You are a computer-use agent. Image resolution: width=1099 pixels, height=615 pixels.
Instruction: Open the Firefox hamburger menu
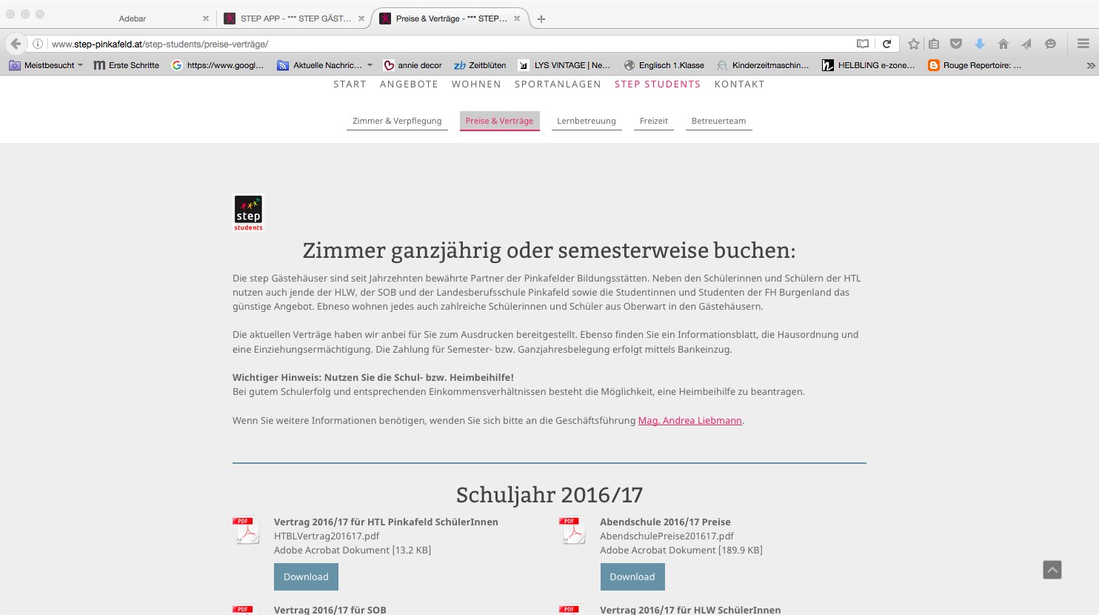click(x=1083, y=44)
